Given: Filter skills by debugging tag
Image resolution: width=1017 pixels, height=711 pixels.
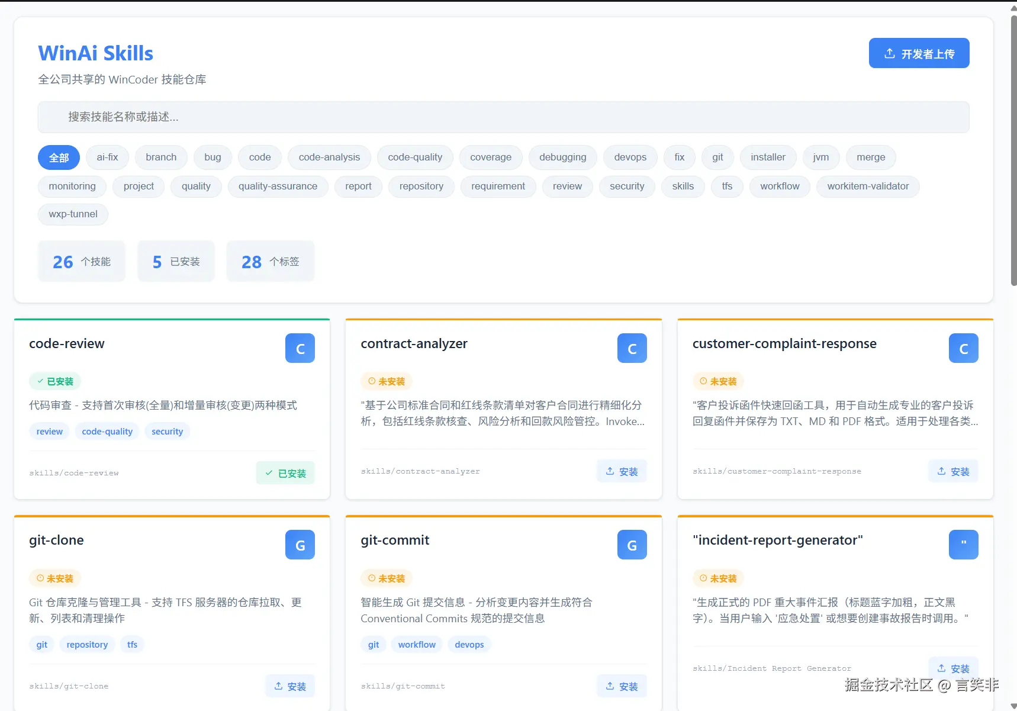Looking at the screenshot, I should (x=563, y=157).
